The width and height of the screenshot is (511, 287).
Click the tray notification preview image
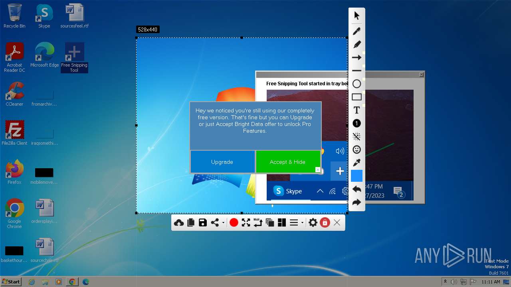[x=340, y=145]
